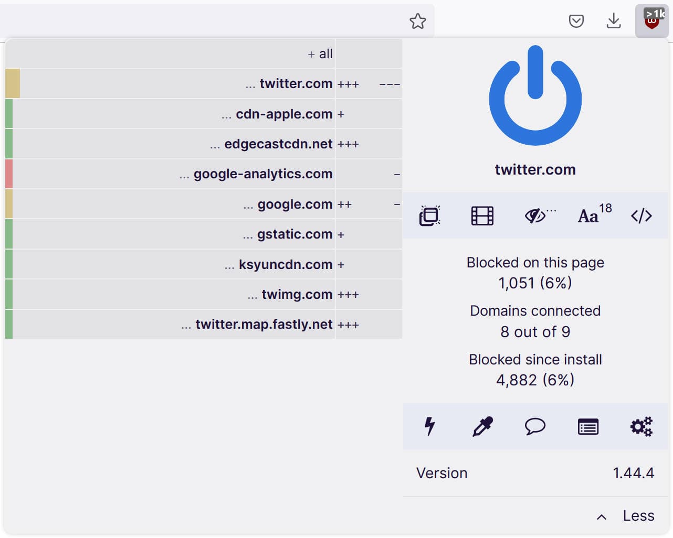Select the twimg.com domain row
Viewport: 673px width, 538px height.
tap(297, 295)
